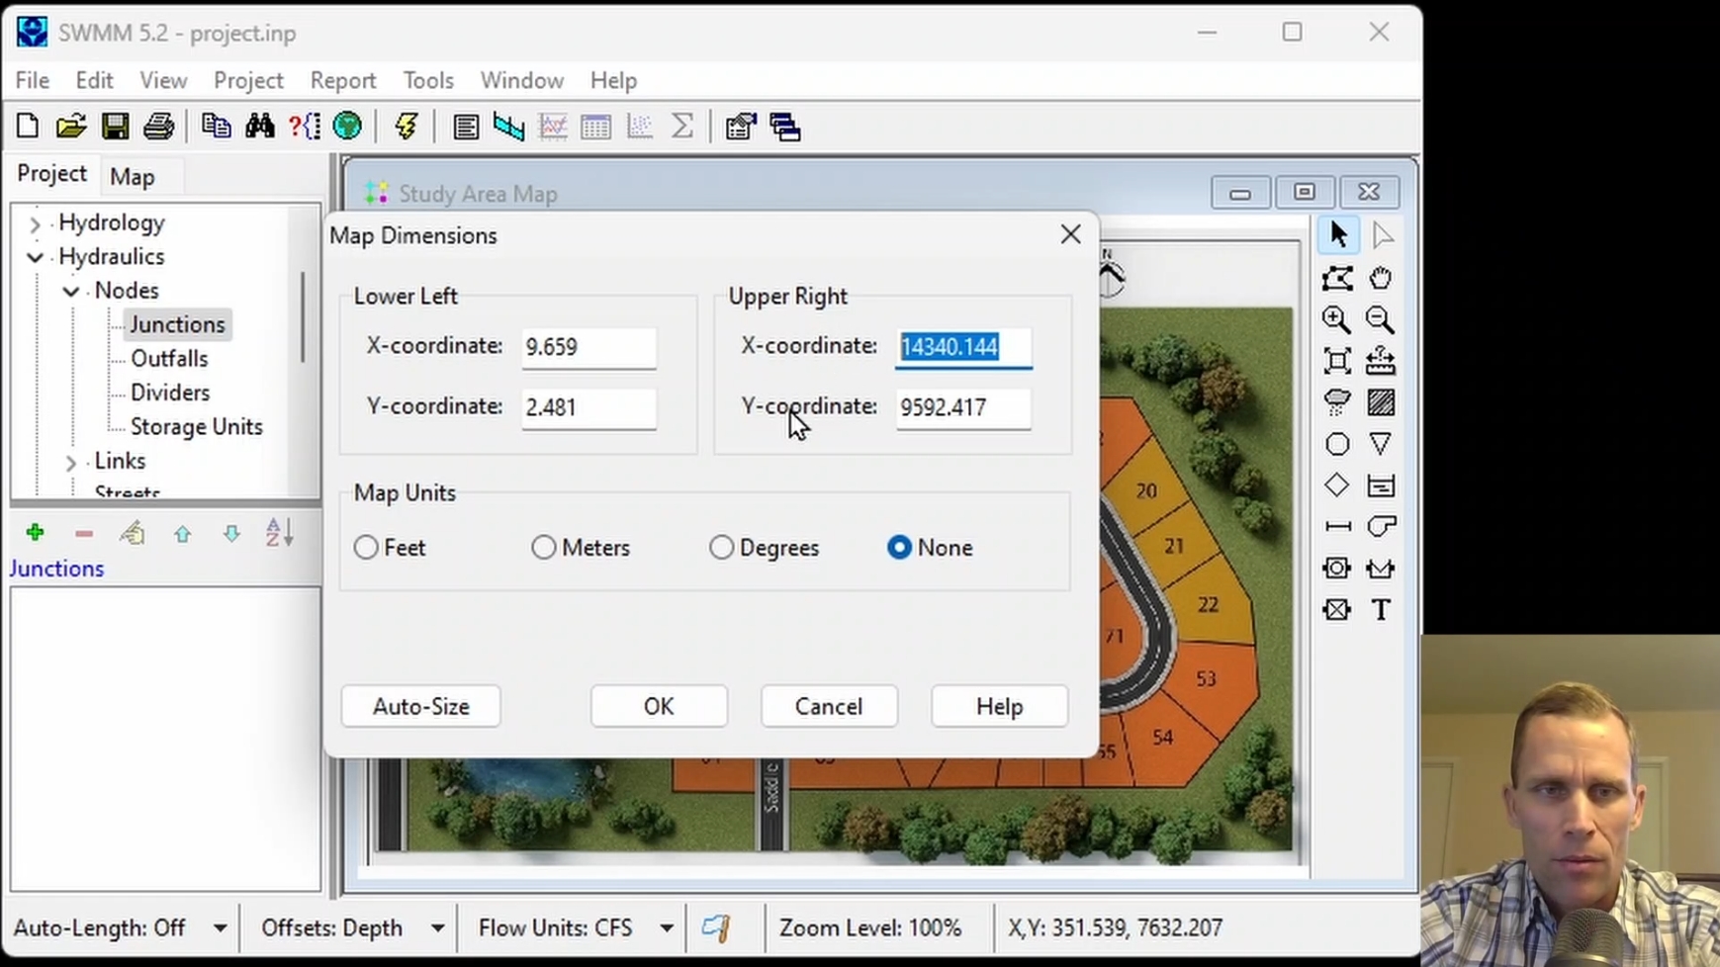Open the Flow Units CFS dropdown
Image resolution: width=1720 pixels, height=967 pixels.
click(x=667, y=928)
